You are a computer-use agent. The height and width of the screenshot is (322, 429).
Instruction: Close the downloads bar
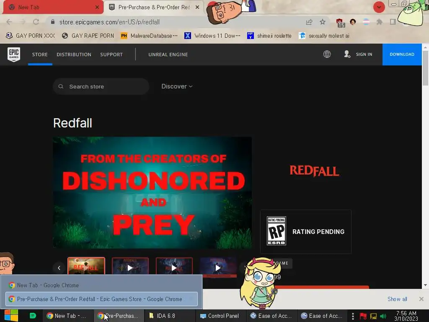point(421,299)
